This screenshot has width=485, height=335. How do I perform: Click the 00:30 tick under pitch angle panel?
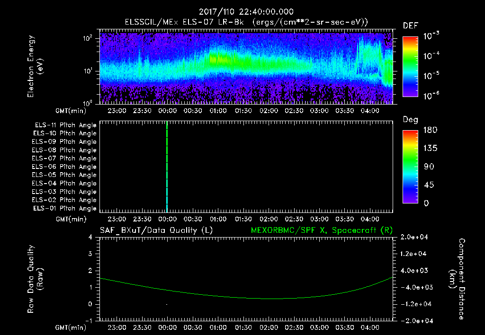coord(193,219)
